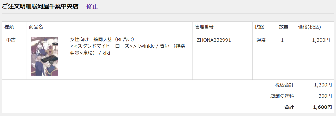The width and height of the screenshot is (336, 116).
Task: Select the 数量 column header
Action: click(284, 27)
